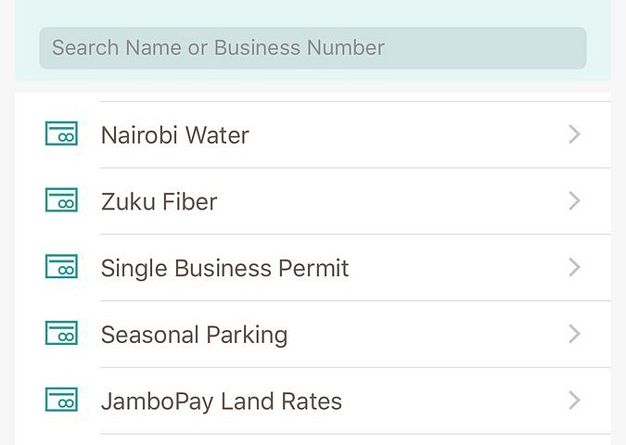
Task: Focus the Search Name or Business Number field
Action: (x=313, y=48)
